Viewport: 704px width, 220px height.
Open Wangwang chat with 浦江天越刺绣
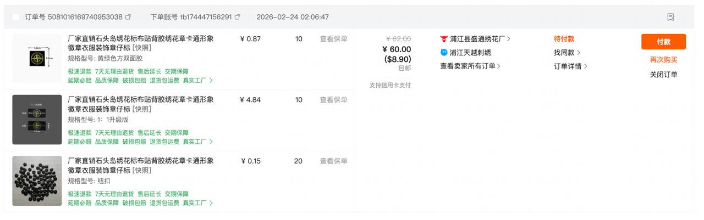tap(444, 53)
